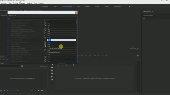The image size is (170, 95).
Task: Switch to the Библиотеки workspace
Action: 118,7
